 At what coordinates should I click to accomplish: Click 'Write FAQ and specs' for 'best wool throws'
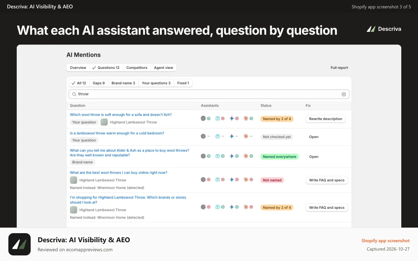click(x=327, y=180)
